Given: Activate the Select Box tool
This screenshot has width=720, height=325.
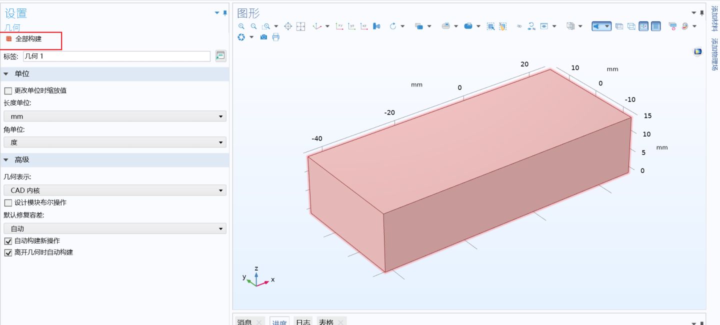Looking at the screenshot, I should [x=490, y=26].
